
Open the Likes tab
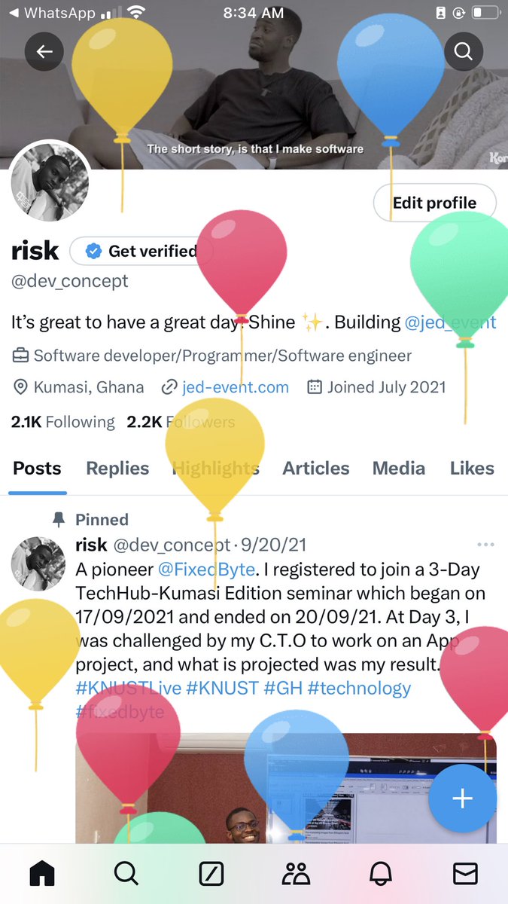[472, 468]
